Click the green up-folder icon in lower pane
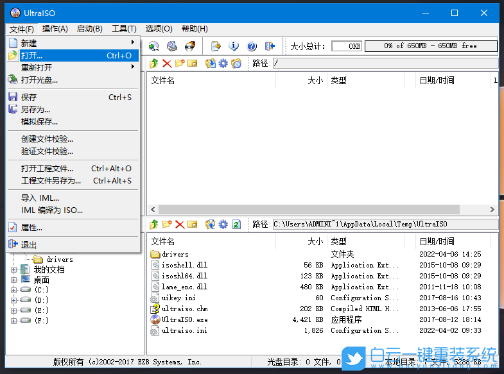 point(154,224)
